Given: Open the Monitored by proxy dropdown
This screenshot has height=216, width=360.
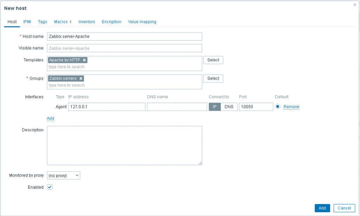Looking at the screenshot, I should 64,175.
